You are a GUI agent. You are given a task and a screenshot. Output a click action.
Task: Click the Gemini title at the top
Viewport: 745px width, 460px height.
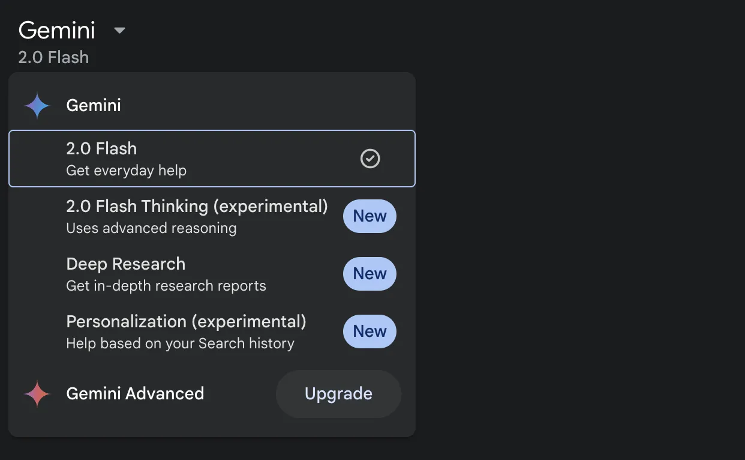pos(57,30)
